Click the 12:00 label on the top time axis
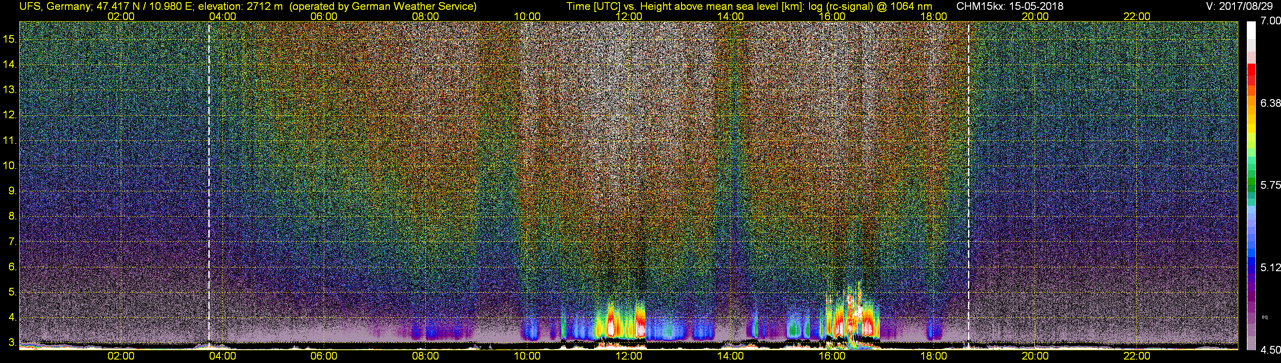The height and width of the screenshot is (363, 1281). pyautogui.click(x=629, y=16)
